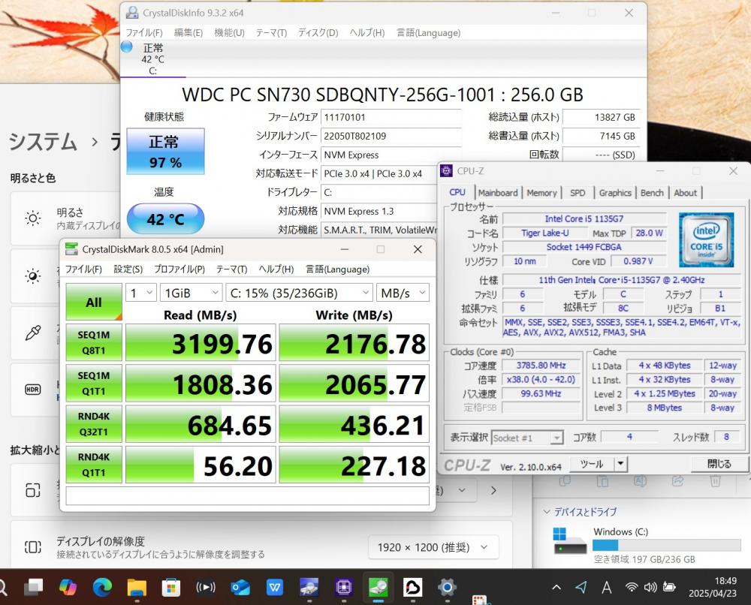
Task: Click the Task View taskbar icon
Action: [x=34, y=587]
